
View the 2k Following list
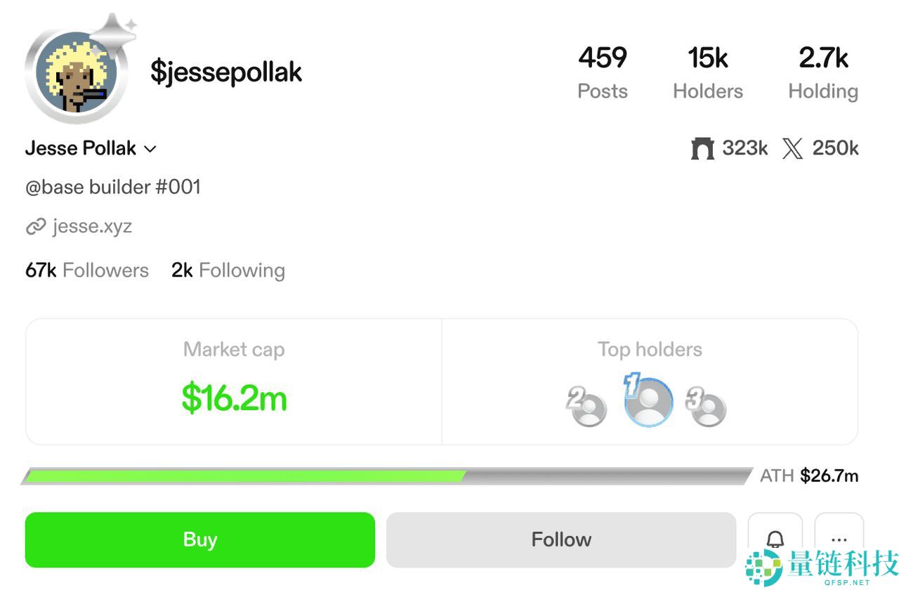click(x=228, y=270)
